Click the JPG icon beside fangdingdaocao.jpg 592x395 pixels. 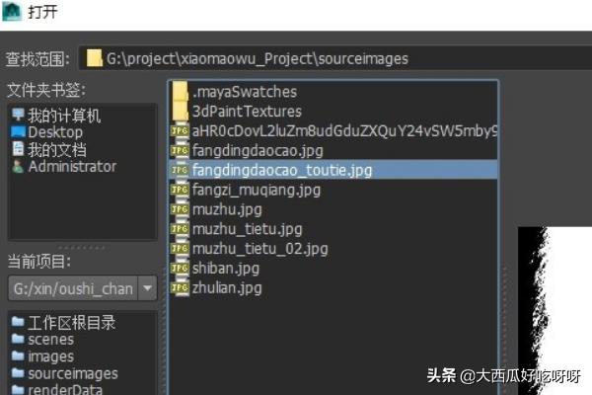point(180,151)
